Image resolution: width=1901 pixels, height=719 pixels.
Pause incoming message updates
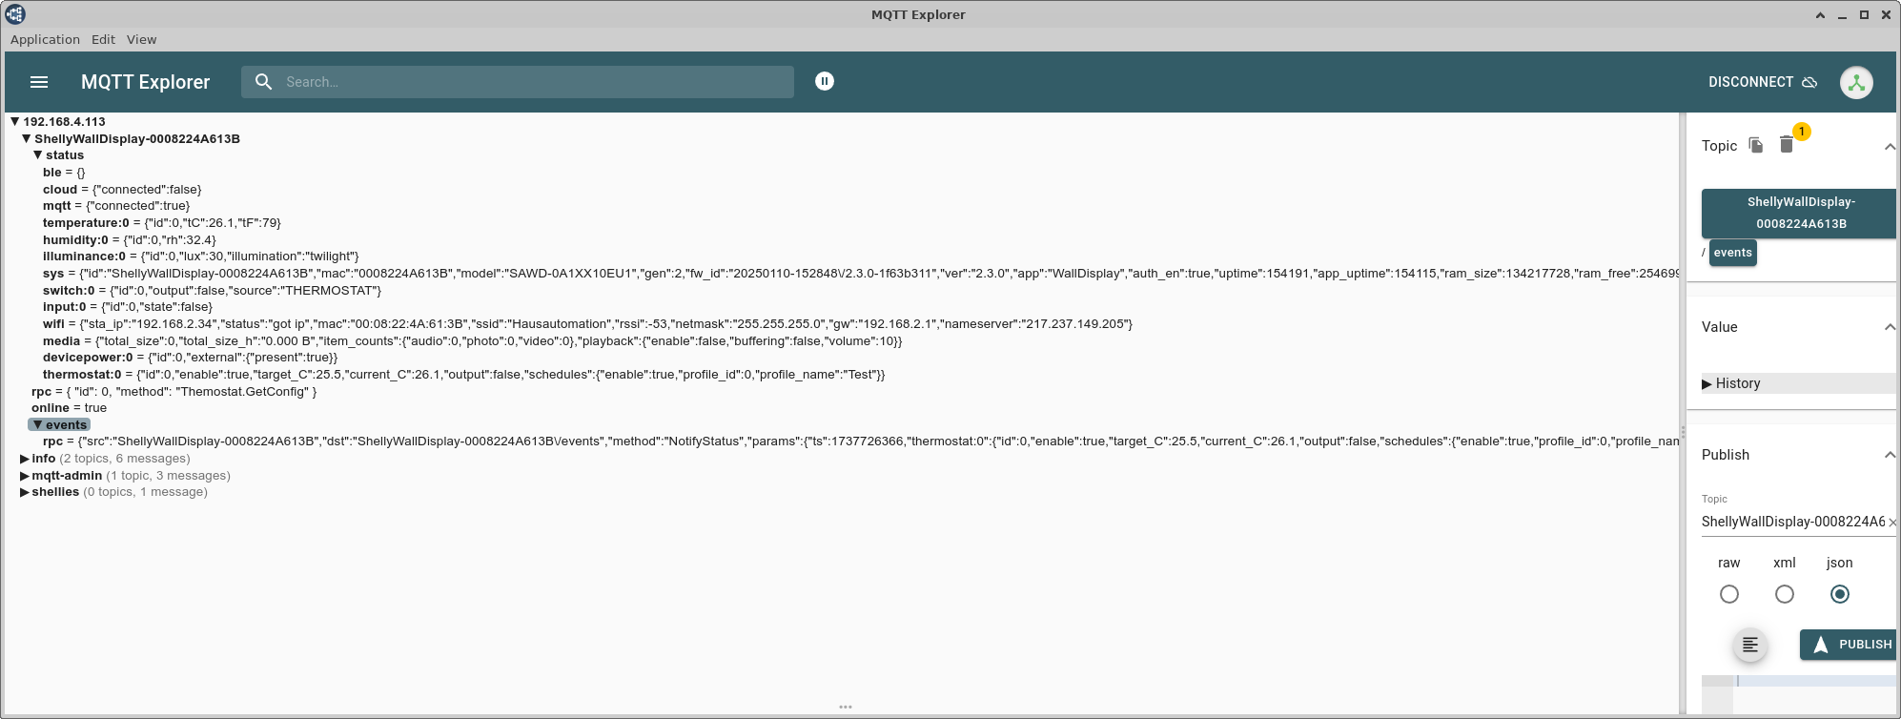(x=825, y=82)
